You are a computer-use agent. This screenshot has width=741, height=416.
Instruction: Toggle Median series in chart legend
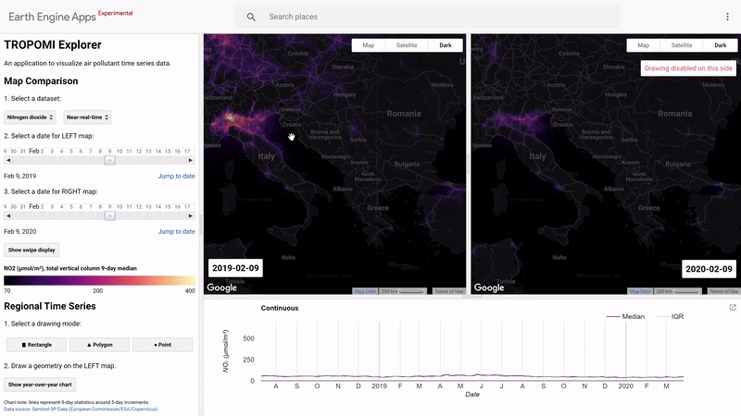click(x=625, y=316)
